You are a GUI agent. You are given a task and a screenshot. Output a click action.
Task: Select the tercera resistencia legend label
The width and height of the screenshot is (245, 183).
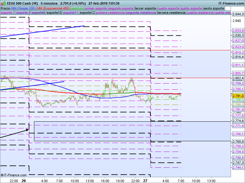click(x=171, y=13)
